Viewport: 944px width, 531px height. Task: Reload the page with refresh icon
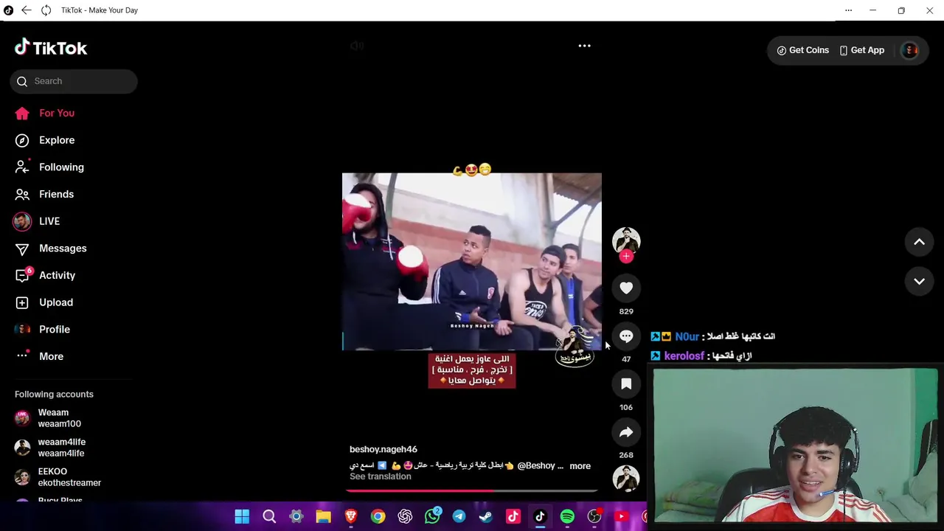pyautogui.click(x=46, y=10)
